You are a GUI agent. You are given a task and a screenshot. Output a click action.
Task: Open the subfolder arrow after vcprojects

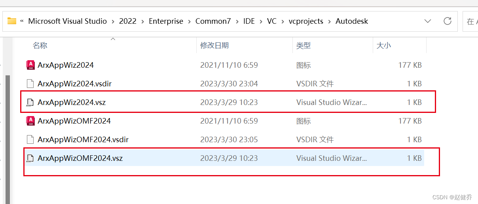(330, 21)
